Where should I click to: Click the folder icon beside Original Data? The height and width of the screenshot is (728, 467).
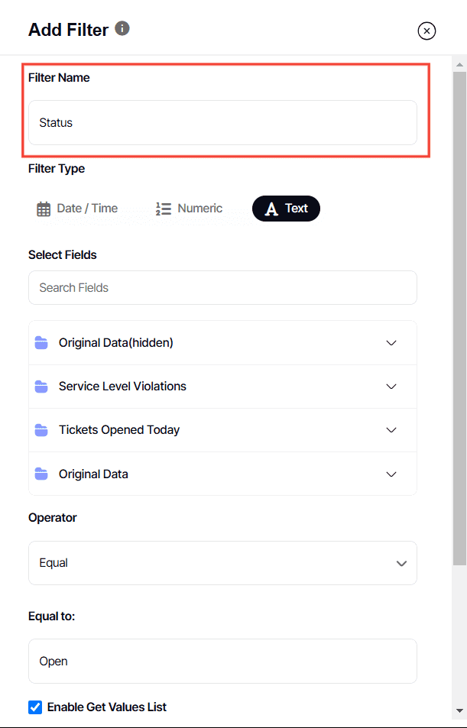click(41, 474)
